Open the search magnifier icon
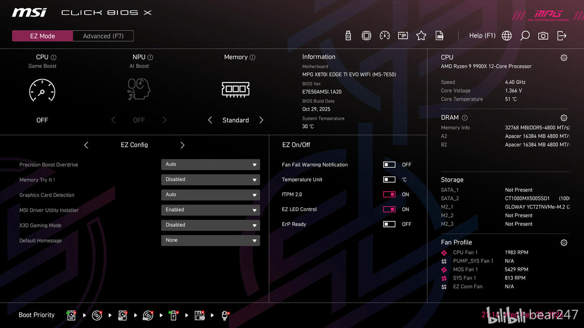Viewport: 584px width, 328px height. (x=525, y=36)
